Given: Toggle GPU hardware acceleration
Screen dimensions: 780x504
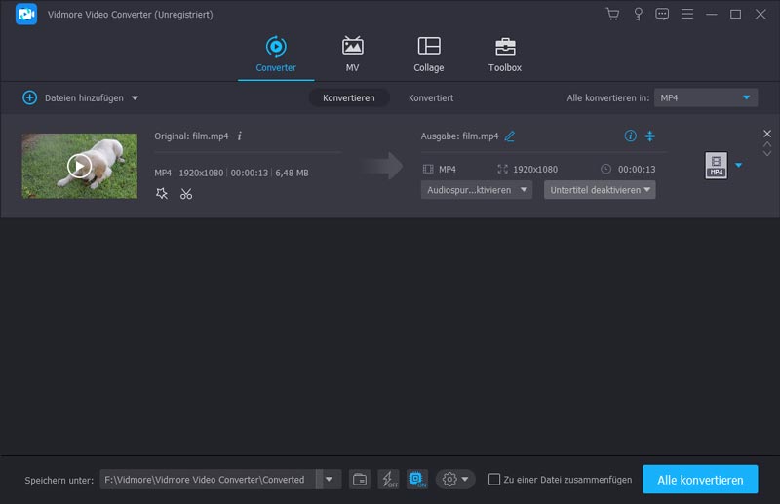Looking at the screenshot, I should [x=417, y=479].
